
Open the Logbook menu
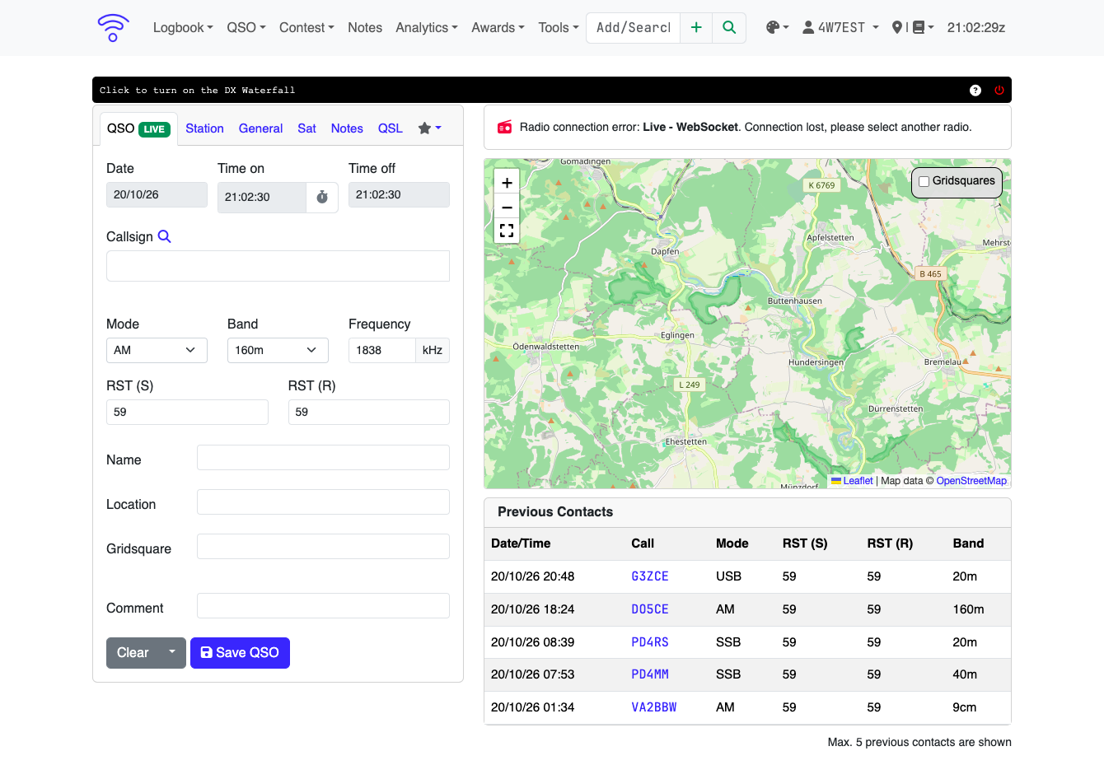(x=183, y=27)
